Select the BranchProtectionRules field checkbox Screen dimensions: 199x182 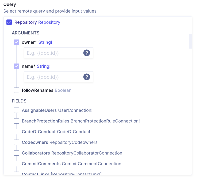click(17, 121)
